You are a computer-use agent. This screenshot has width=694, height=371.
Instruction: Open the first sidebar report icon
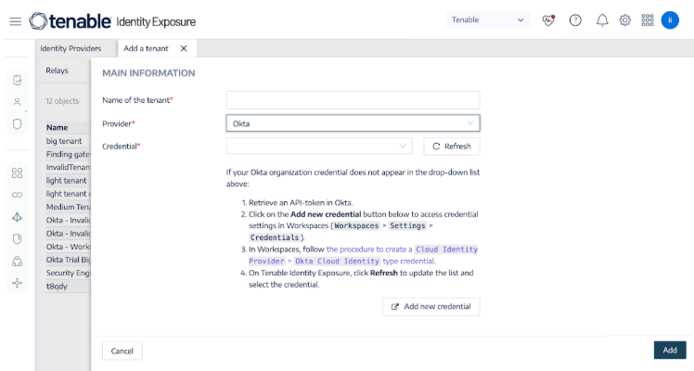click(x=18, y=80)
